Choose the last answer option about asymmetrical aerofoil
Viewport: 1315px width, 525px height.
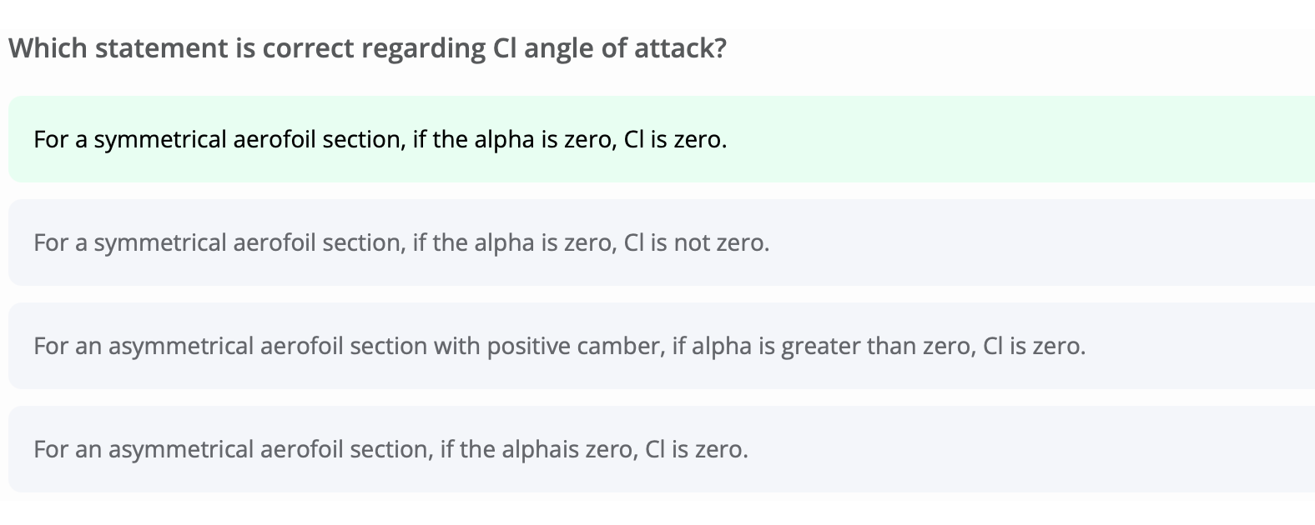pos(662,449)
